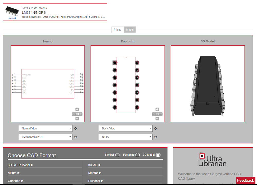Click the Newark link under chip image
Image resolution: width=257 pixels, height=185 pixels.
pos(12,18)
